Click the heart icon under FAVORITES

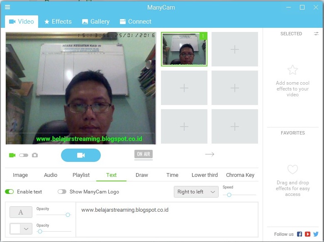[x=292, y=170]
